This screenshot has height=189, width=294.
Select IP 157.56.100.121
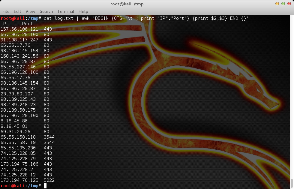tap(19, 29)
